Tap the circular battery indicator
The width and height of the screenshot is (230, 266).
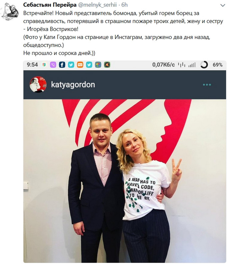[x=204, y=65]
